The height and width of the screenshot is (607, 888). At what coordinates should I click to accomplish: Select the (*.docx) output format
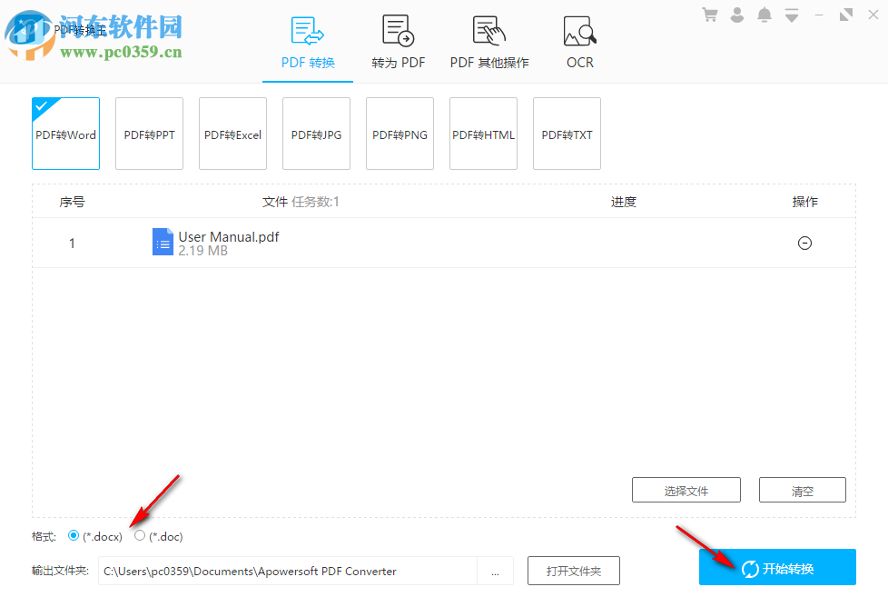[73, 535]
